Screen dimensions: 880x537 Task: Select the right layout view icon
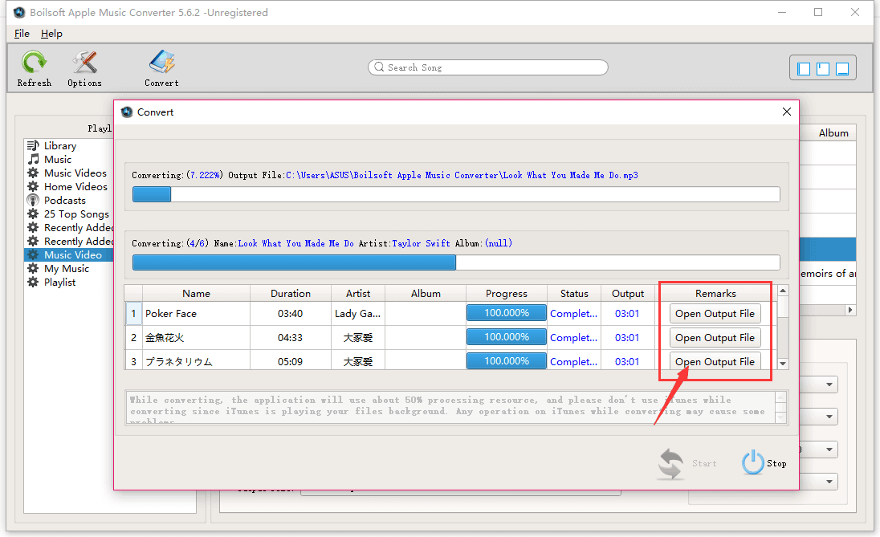[841, 68]
